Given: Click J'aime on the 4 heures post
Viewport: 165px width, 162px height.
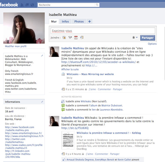Looking at the screenshot, I should [x=90, y=154].
